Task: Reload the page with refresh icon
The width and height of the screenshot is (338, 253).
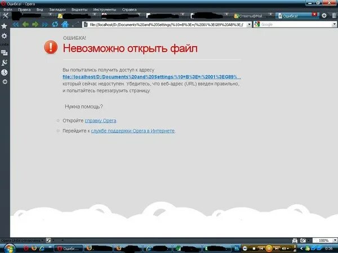Action: pos(55,24)
